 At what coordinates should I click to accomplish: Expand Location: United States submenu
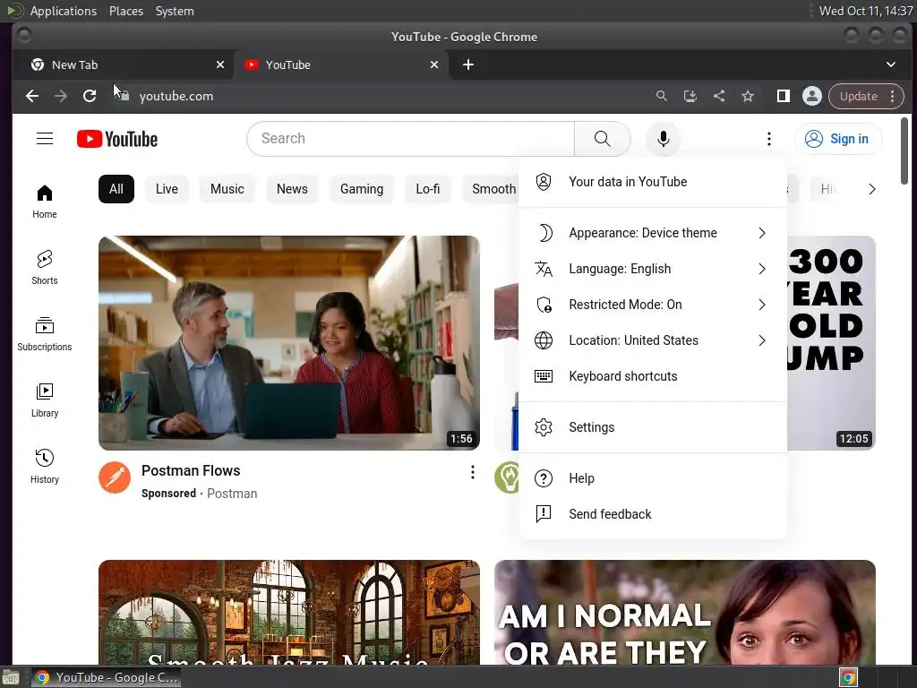click(x=653, y=340)
